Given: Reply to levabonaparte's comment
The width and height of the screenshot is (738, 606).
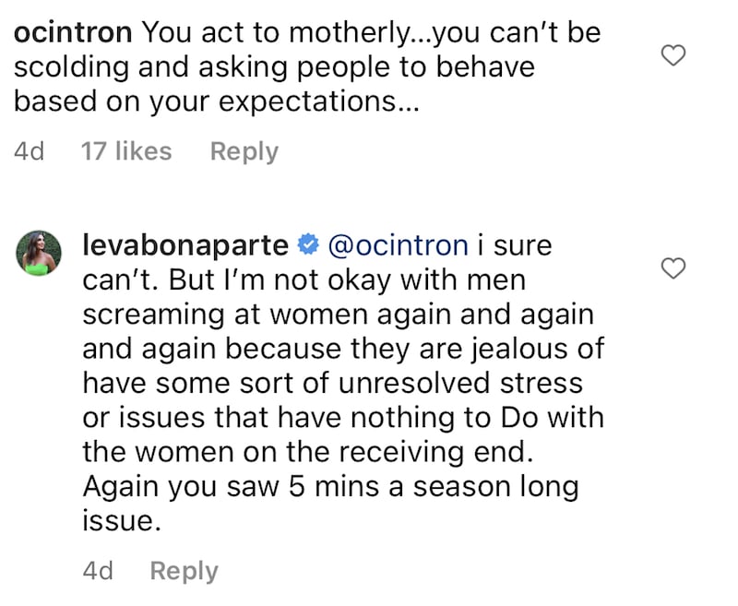Looking at the screenshot, I should 184,571.
